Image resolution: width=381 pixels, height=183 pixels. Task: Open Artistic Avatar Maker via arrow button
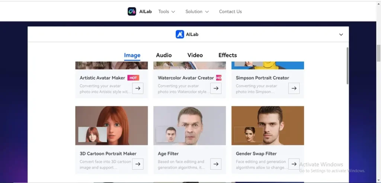pyautogui.click(x=138, y=88)
